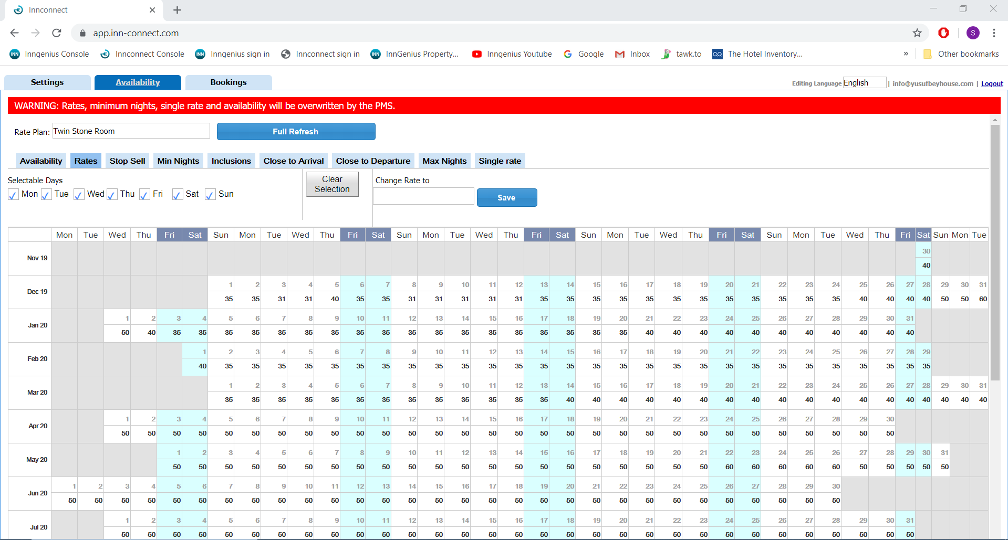Switch to Settings tab

[x=47, y=82]
